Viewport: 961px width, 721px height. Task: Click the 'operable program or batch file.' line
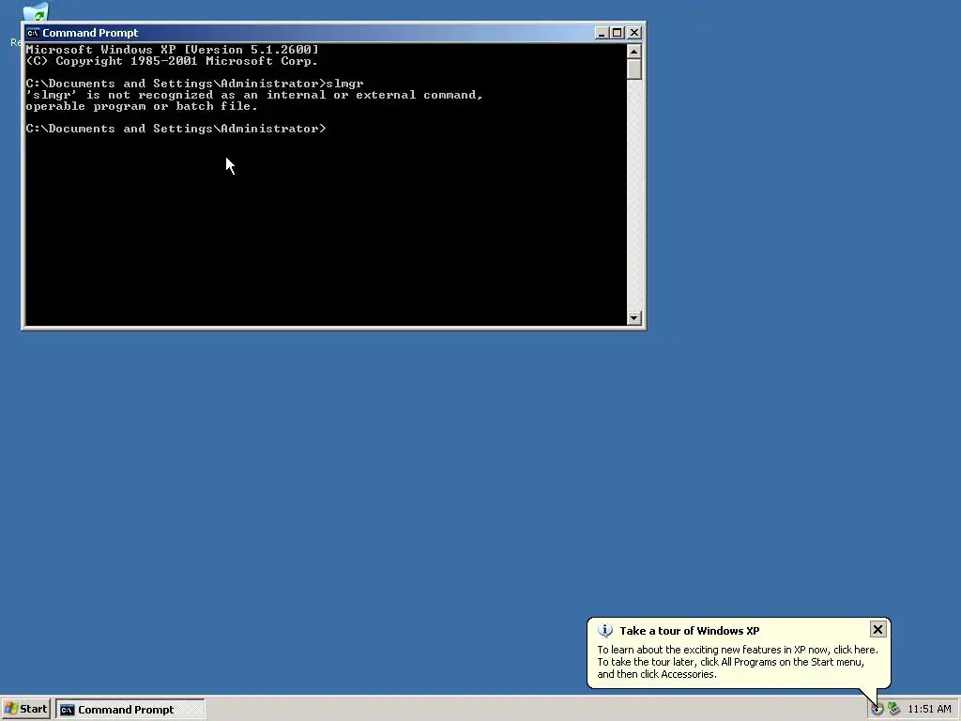pos(142,107)
